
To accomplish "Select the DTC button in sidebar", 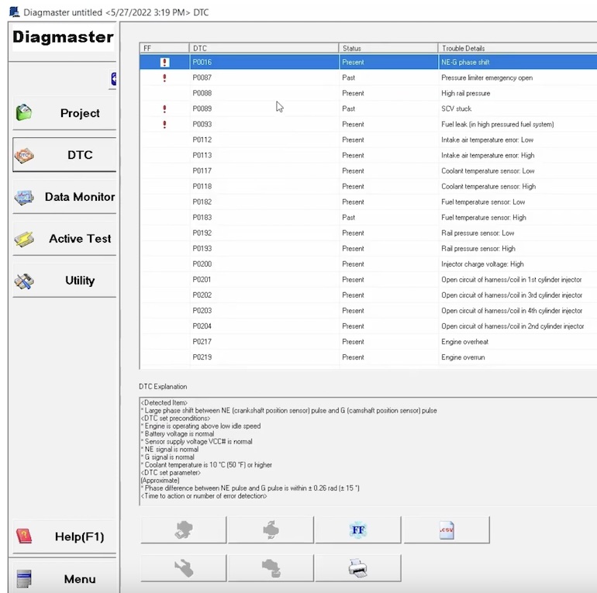I will (64, 155).
